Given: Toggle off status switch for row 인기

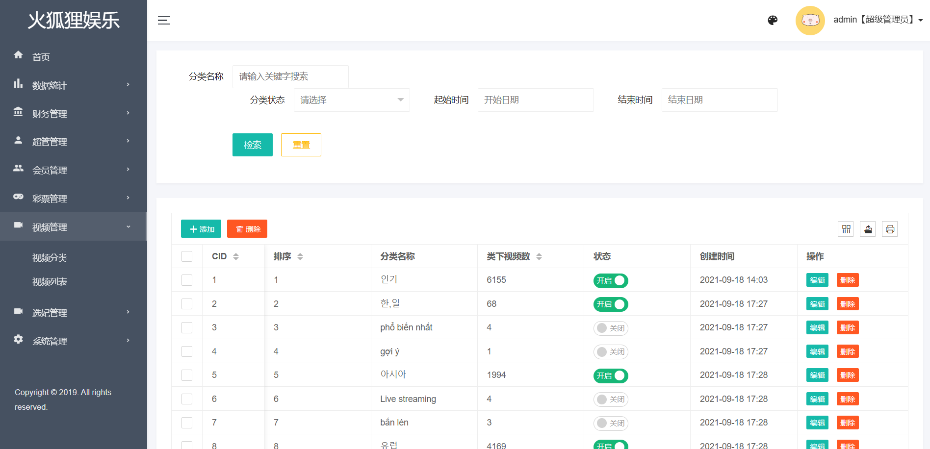Looking at the screenshot, I should click(611, 280).
